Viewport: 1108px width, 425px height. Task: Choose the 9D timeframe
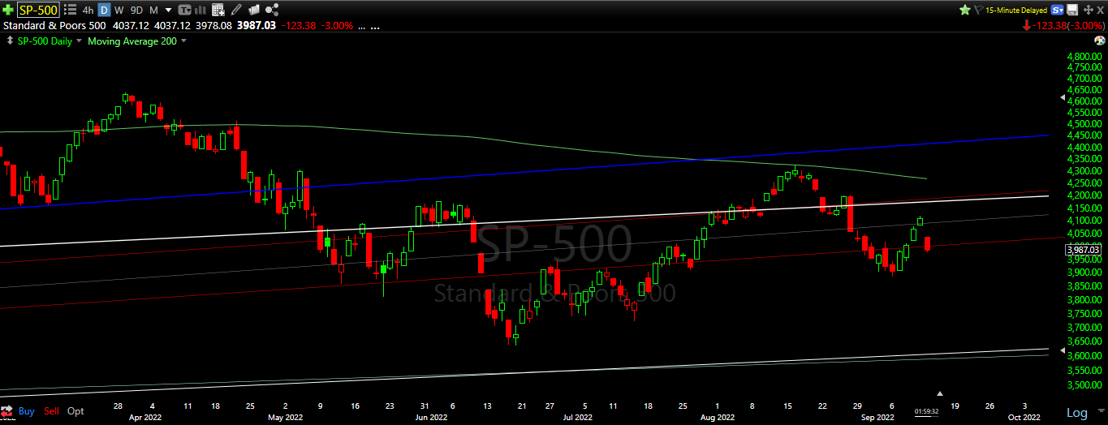(136, 11)
